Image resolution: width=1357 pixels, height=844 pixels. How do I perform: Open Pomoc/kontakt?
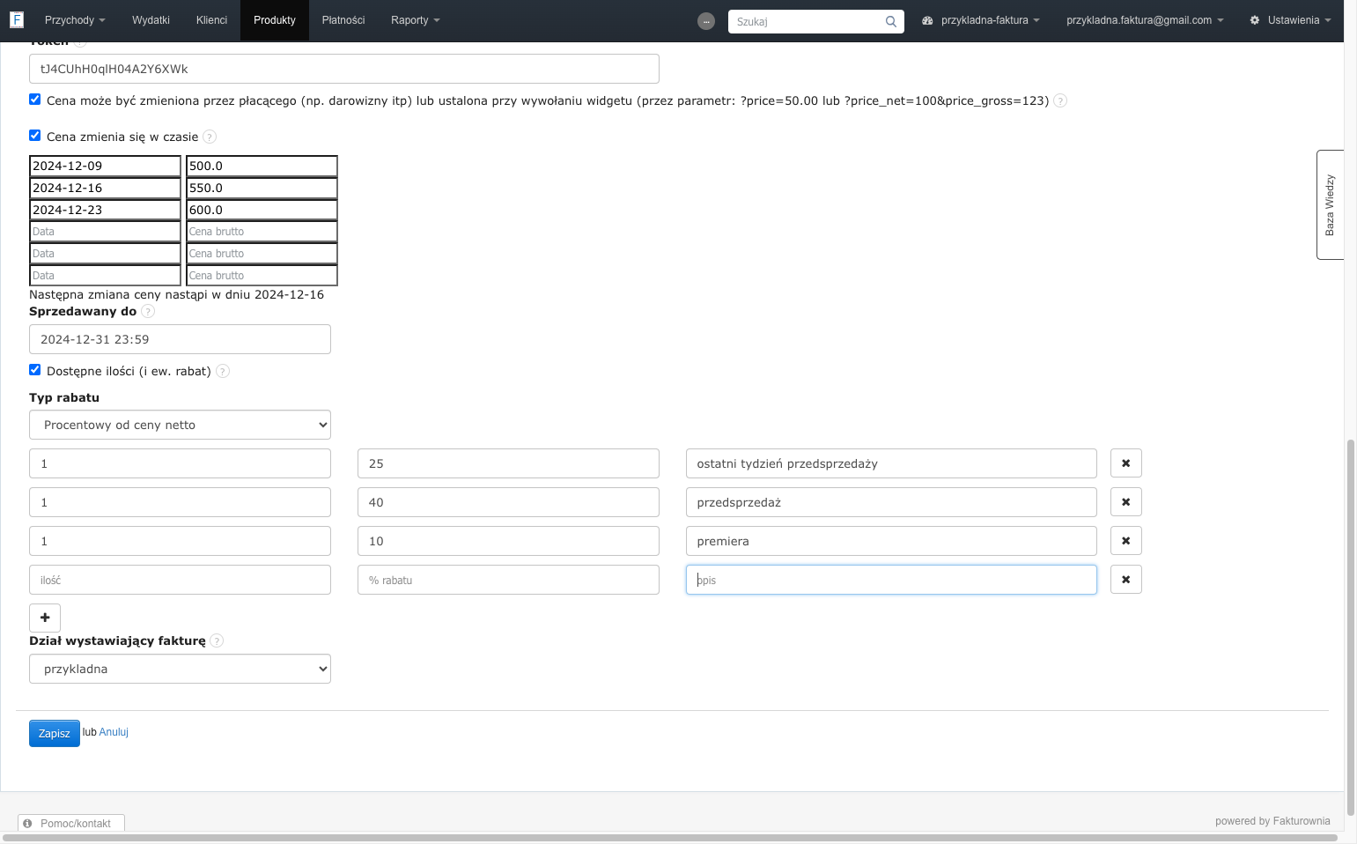[71, 823]
